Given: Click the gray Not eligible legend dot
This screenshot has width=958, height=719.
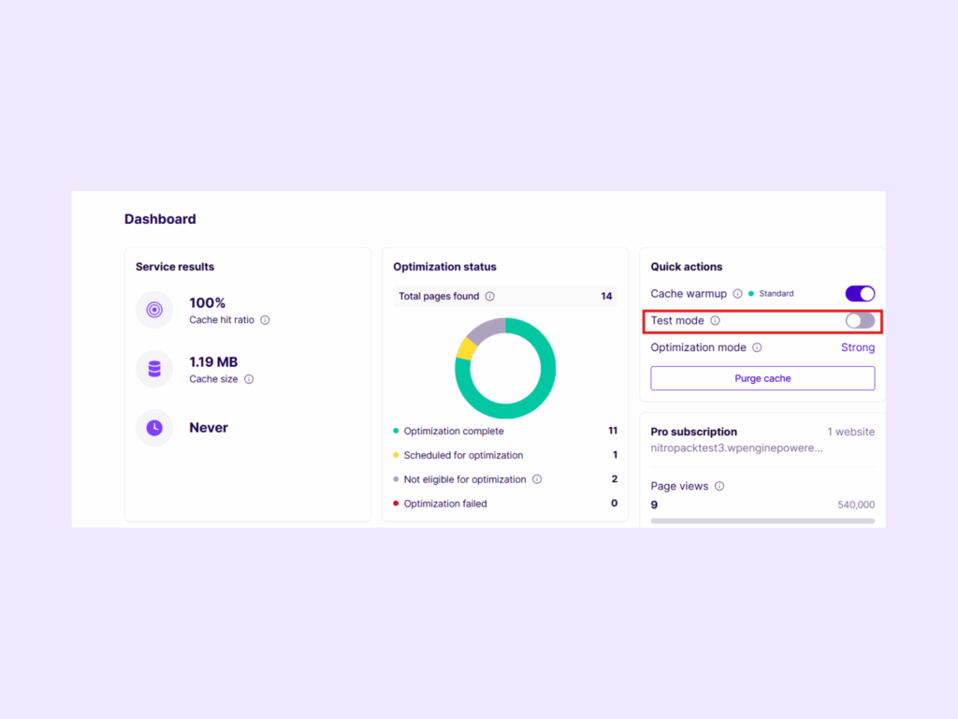Looking at the screenshot, I should coord(396,479).
